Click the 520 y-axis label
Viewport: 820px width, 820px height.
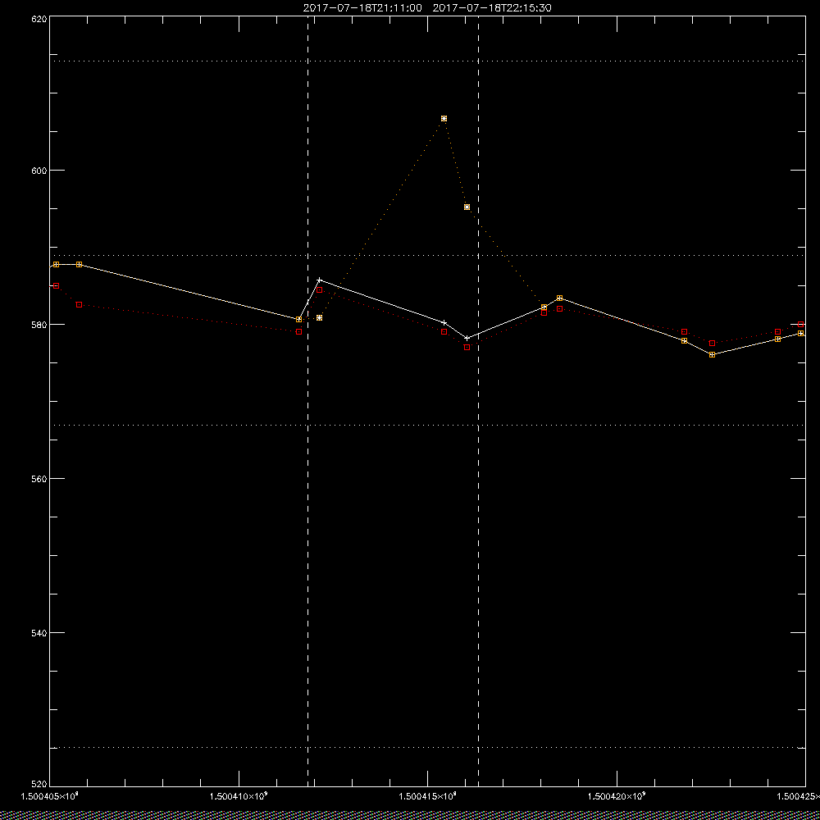click(x=39, y=783)
